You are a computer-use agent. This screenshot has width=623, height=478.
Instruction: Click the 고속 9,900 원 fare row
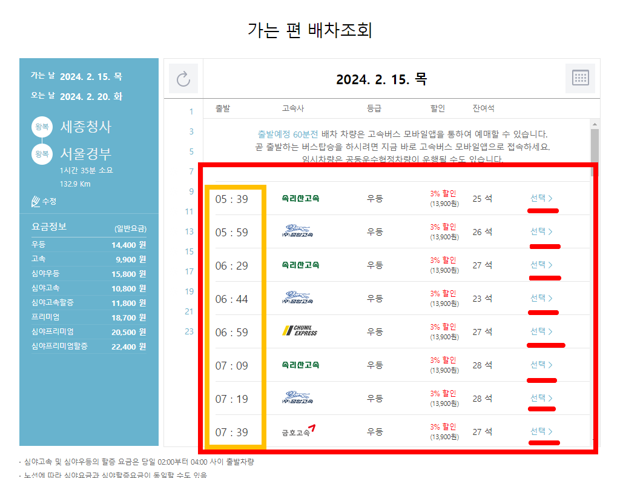tap(88, 259)
